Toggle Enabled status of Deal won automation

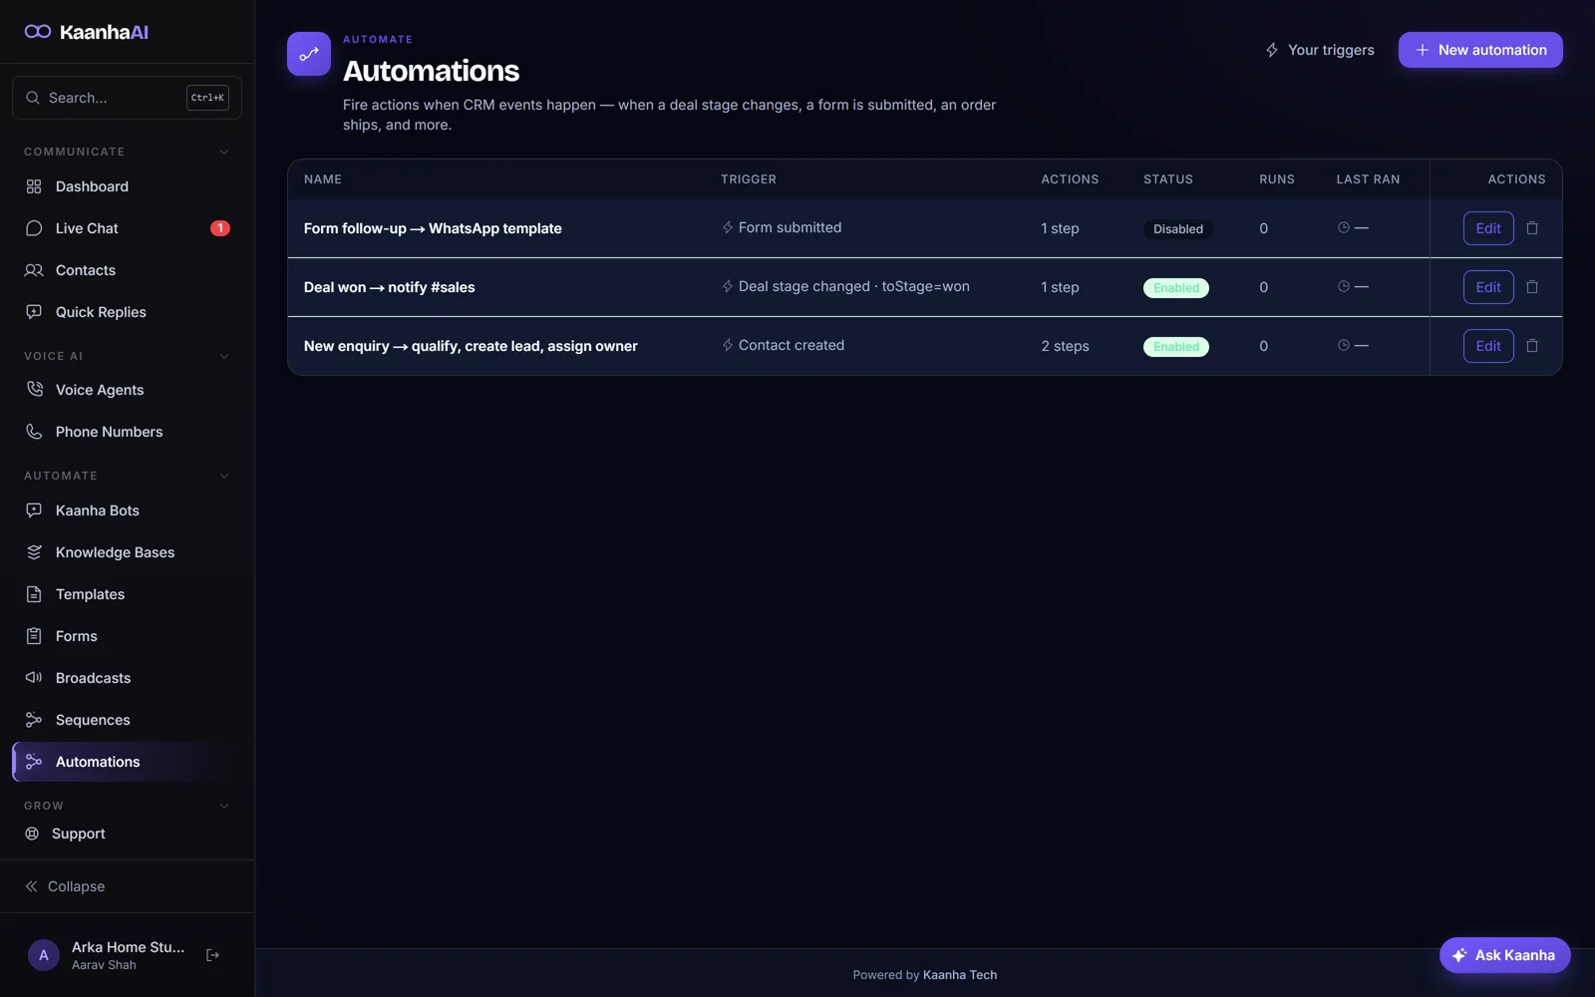[1176, 288]
